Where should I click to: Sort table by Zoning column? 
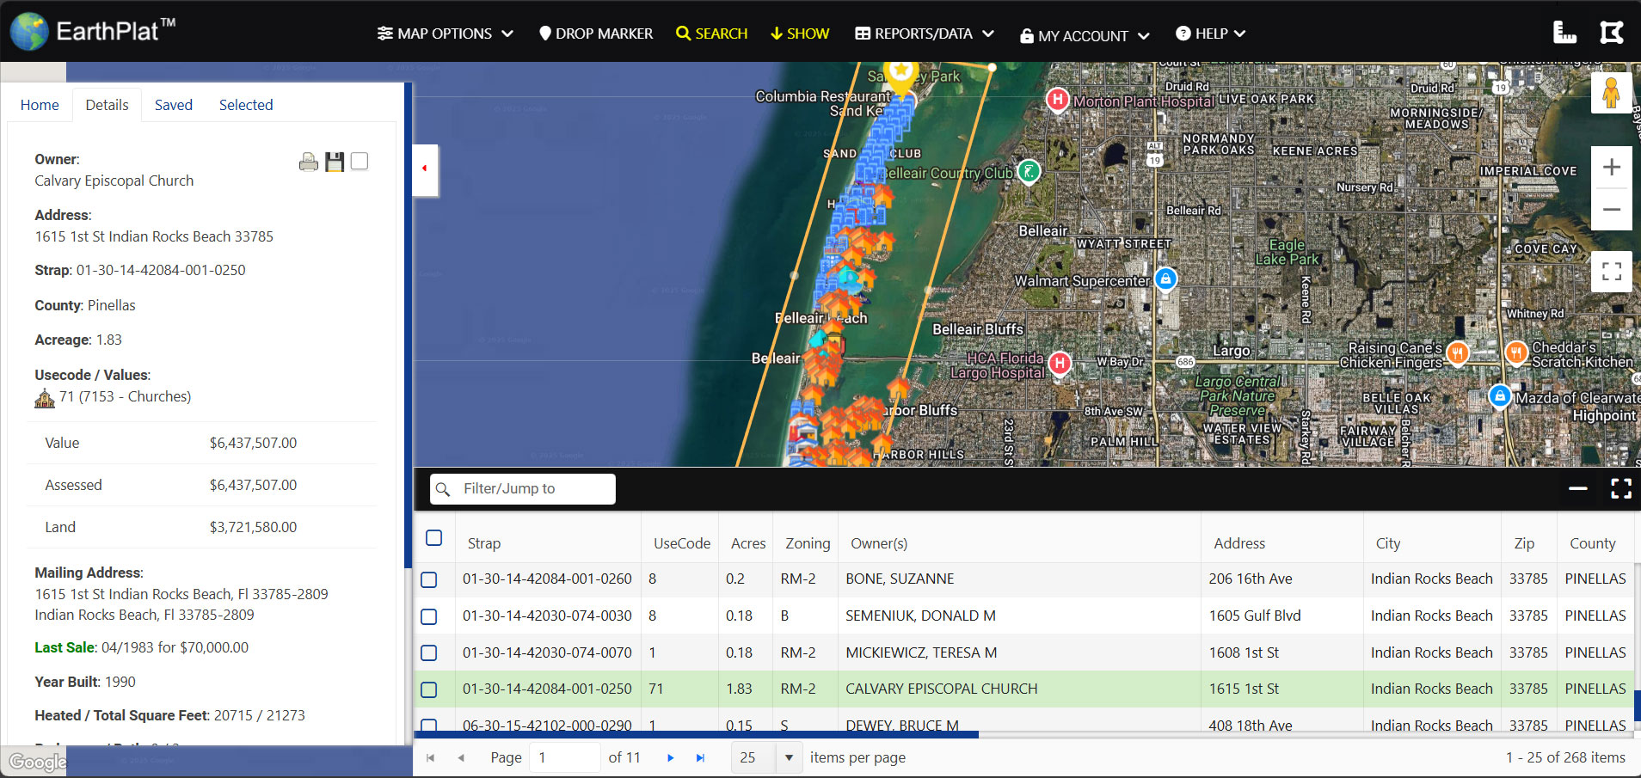(x=808, y=543)
